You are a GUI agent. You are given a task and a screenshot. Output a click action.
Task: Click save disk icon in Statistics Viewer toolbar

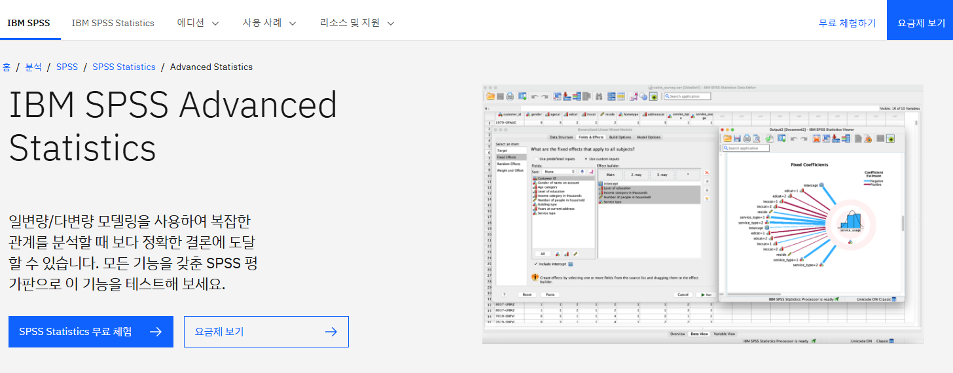(x=737, y=139)
